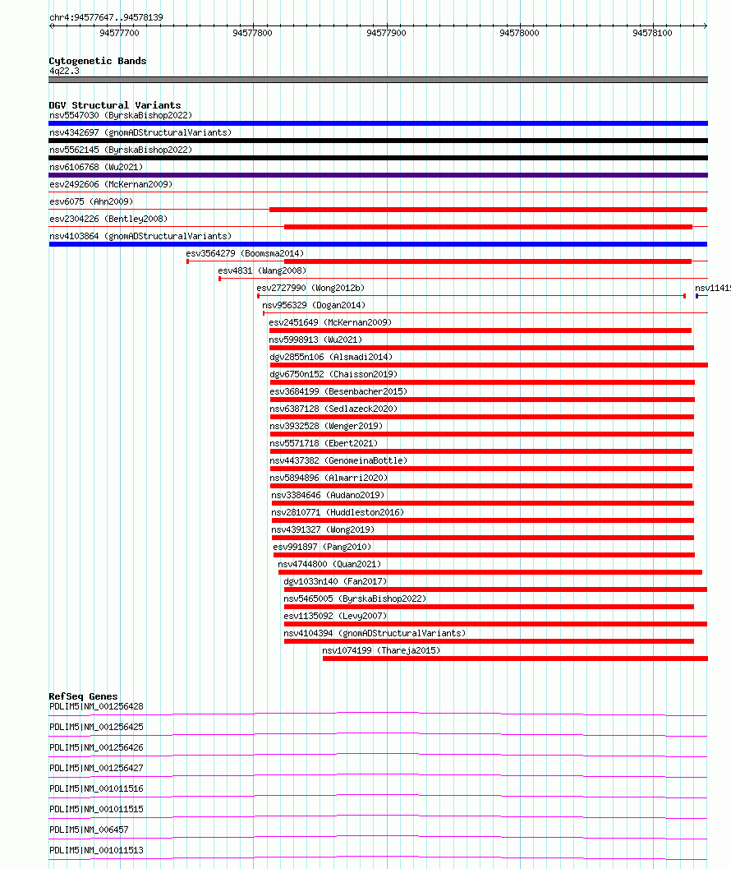
Task: Click the 94577800 ruler position label
Action: [x=252, y=33]
